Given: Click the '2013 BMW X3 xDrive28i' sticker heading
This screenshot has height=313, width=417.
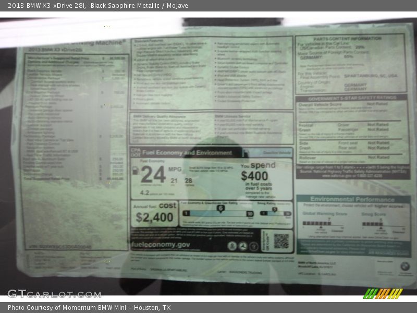Looking at the screenshot, I should coord(55,50).
